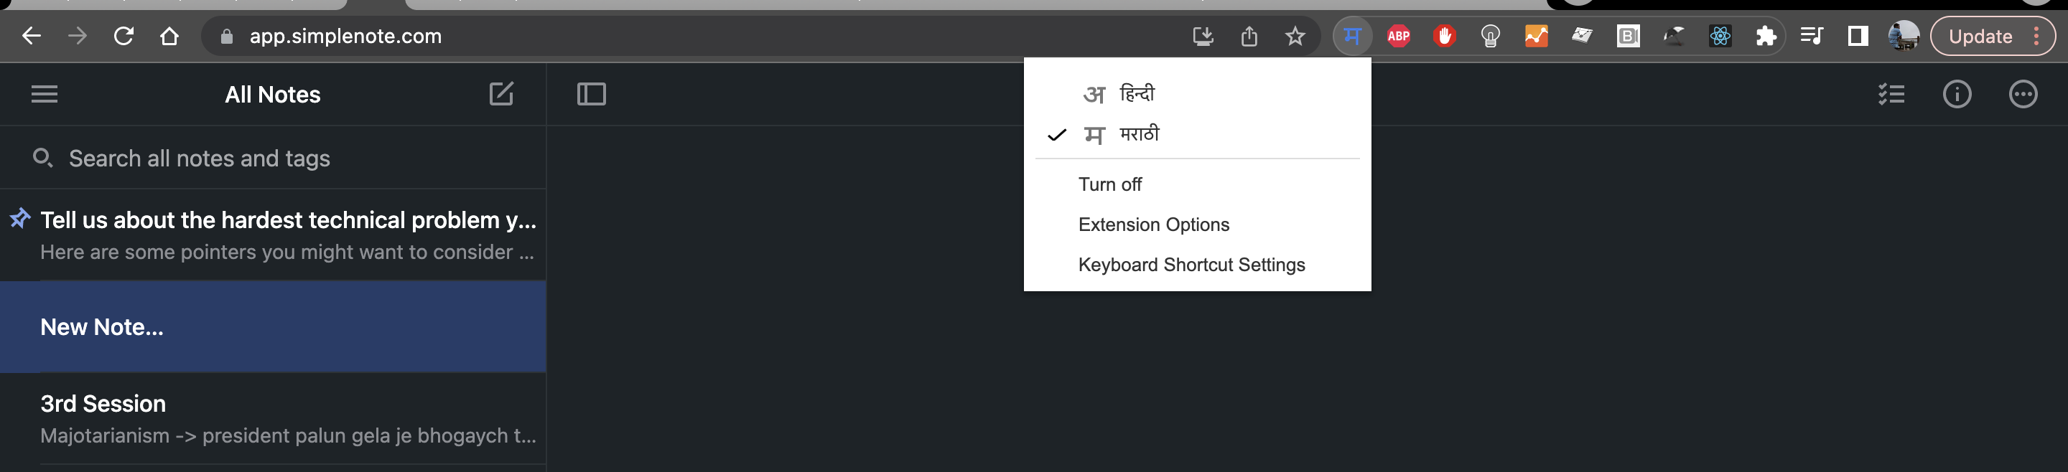The image size is (2068, 472).
Task: Open the browser profile avatar menu
Action: tap(1904, 35)
